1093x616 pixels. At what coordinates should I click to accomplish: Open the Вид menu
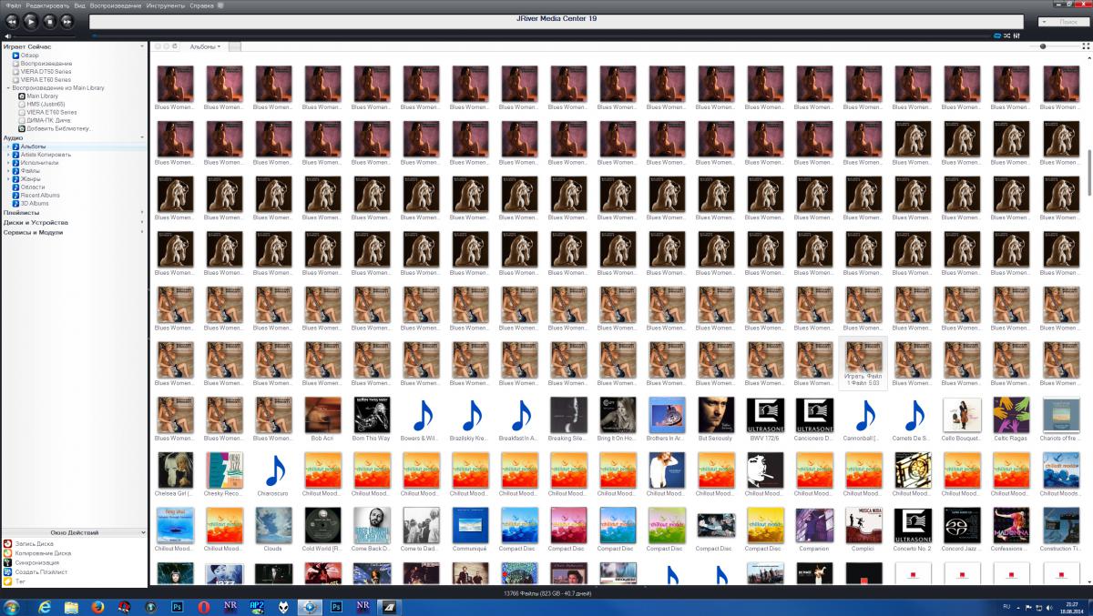pyautogui.click(x=80, y=5)
